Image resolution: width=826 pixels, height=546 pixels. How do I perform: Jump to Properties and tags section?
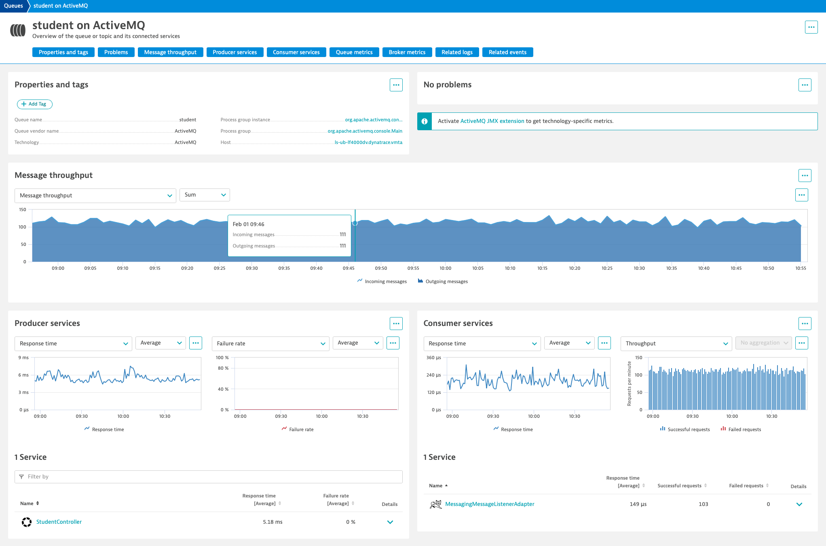click(x=63, y=52)
